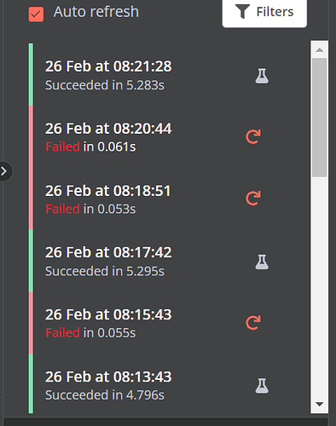Click the Auto refresh label text
336x426 pixels.
pos(96,12)
